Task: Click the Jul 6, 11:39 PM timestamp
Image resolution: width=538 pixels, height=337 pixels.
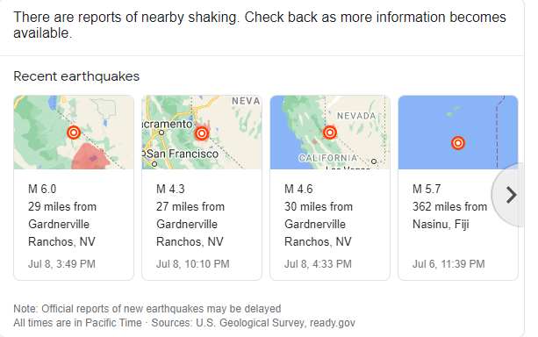Action: click(x=448, y=264)
